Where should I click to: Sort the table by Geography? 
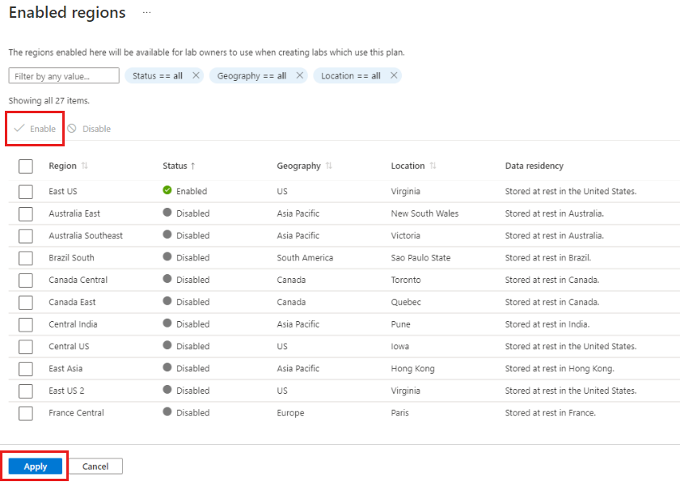[x=330, y=166]
